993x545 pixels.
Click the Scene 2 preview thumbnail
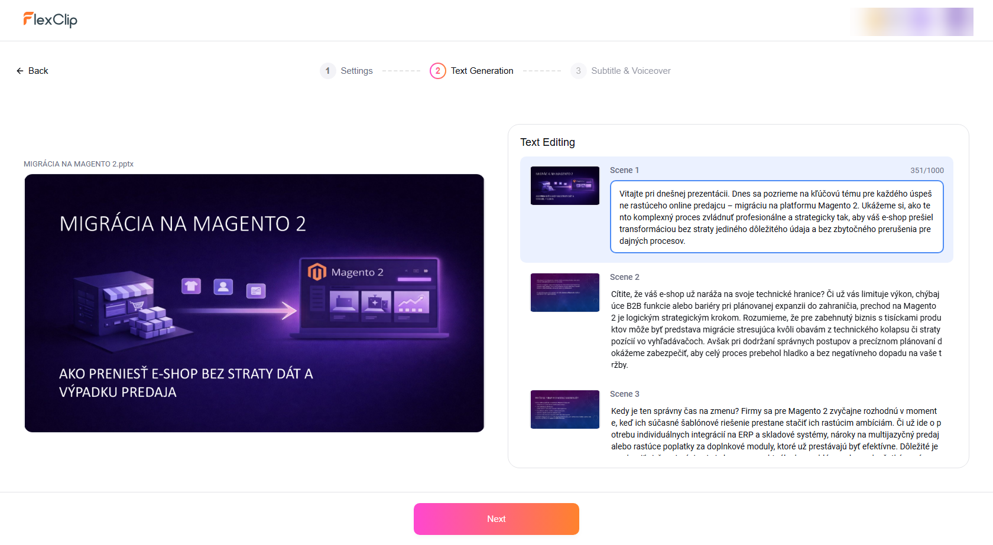(x=564, y=292)
